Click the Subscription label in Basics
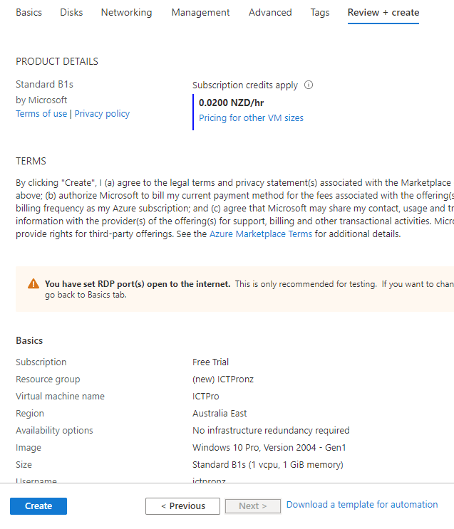Viewport: 454px width, 529px height. pos(41,362)
